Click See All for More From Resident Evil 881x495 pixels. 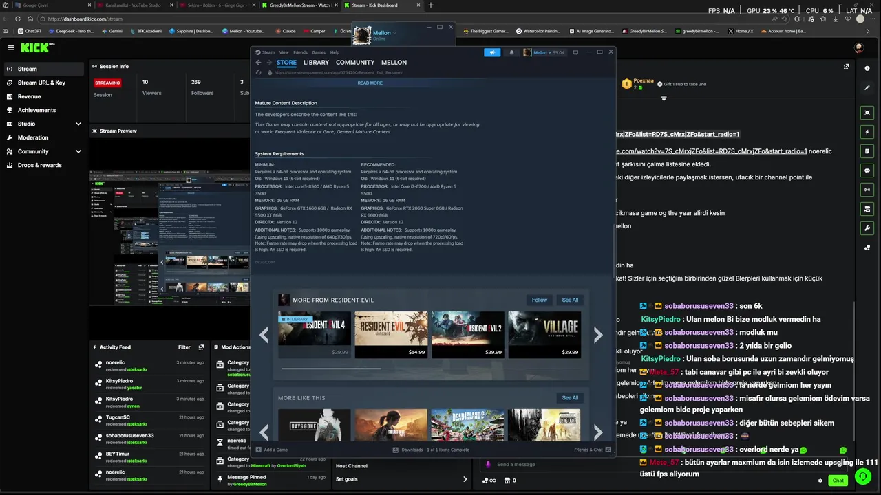(x=570, y=300)
